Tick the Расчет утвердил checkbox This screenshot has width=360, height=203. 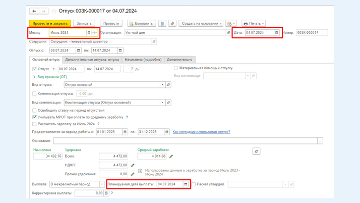point(194,184)
